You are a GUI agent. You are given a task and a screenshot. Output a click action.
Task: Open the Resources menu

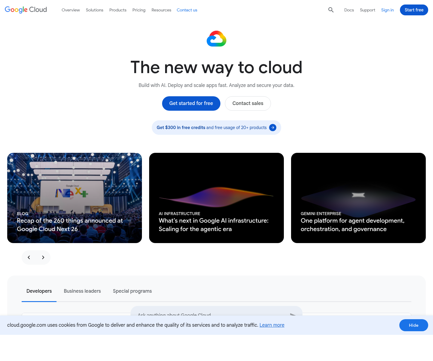(161, 10)
